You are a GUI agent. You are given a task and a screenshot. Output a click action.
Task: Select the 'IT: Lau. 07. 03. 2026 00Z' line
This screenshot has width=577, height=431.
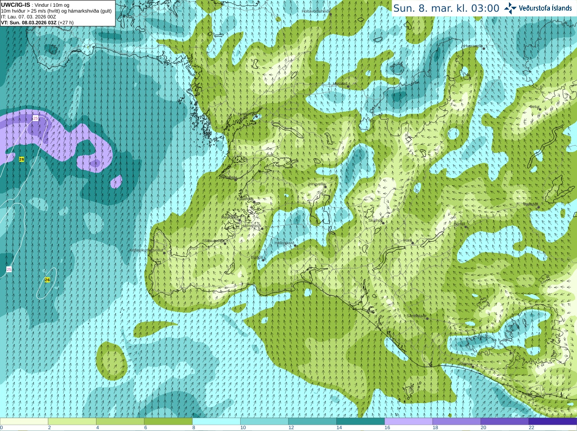[x=28, y=17]
